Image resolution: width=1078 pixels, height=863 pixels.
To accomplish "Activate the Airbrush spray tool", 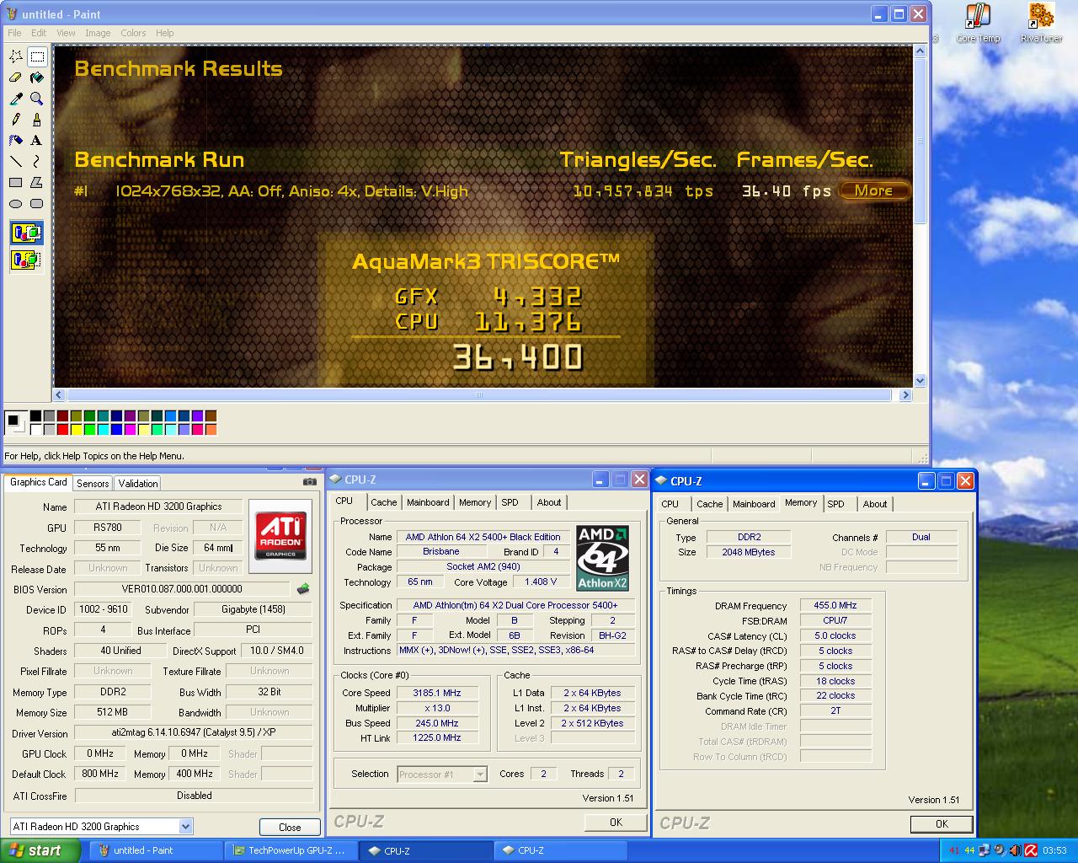I will point(16,141).
